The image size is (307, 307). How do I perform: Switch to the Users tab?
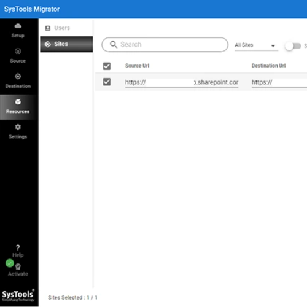66,28
